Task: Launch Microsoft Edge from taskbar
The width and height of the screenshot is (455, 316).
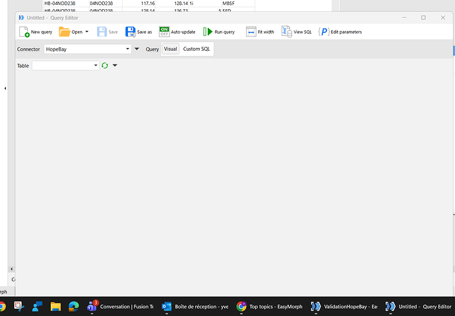Action: (74, 306)
